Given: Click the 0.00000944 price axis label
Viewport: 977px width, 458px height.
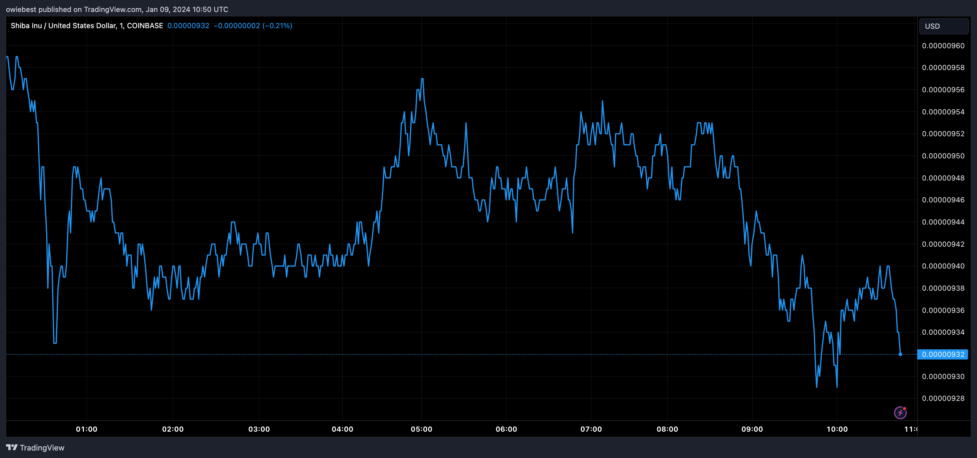Looking at the screenshot, I should pyautogui.click(x=943, y=222).
